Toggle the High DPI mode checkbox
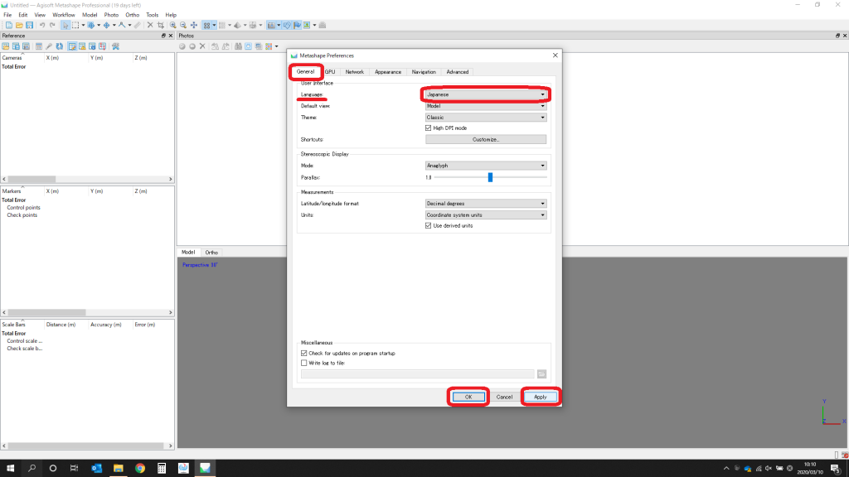 pos(429,128)
